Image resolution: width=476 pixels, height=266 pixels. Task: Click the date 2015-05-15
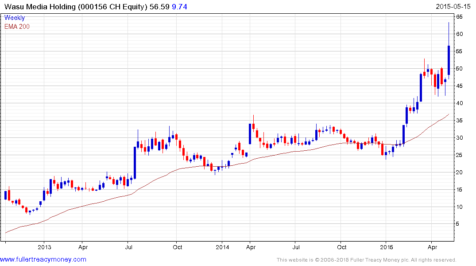pos(453,7)
